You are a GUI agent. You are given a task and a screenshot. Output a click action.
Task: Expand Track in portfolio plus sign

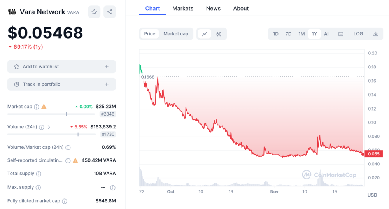point(107,84)
